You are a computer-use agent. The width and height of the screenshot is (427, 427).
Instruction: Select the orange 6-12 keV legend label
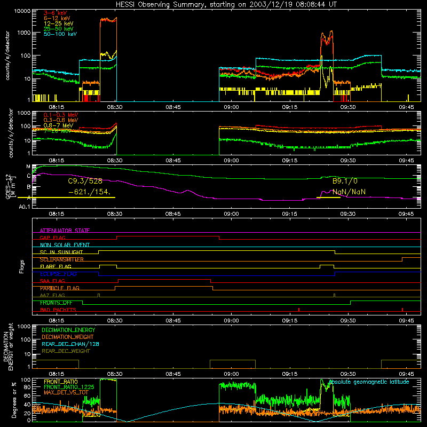pyautogui.click(x=57, y=18)
